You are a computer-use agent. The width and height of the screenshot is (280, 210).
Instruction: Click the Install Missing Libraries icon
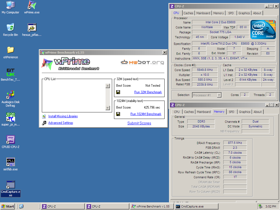(44, 116)
